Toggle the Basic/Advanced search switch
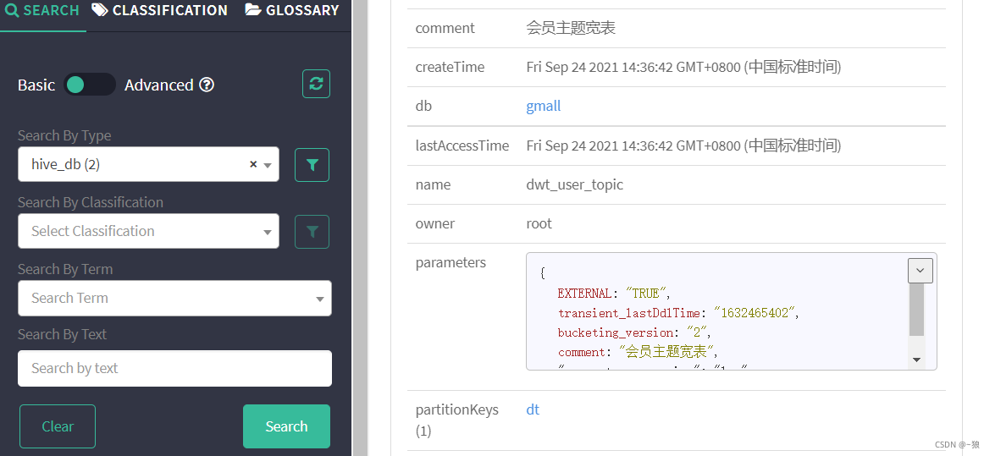This screenshot has width=984, height=456. (x=90, y=85)
